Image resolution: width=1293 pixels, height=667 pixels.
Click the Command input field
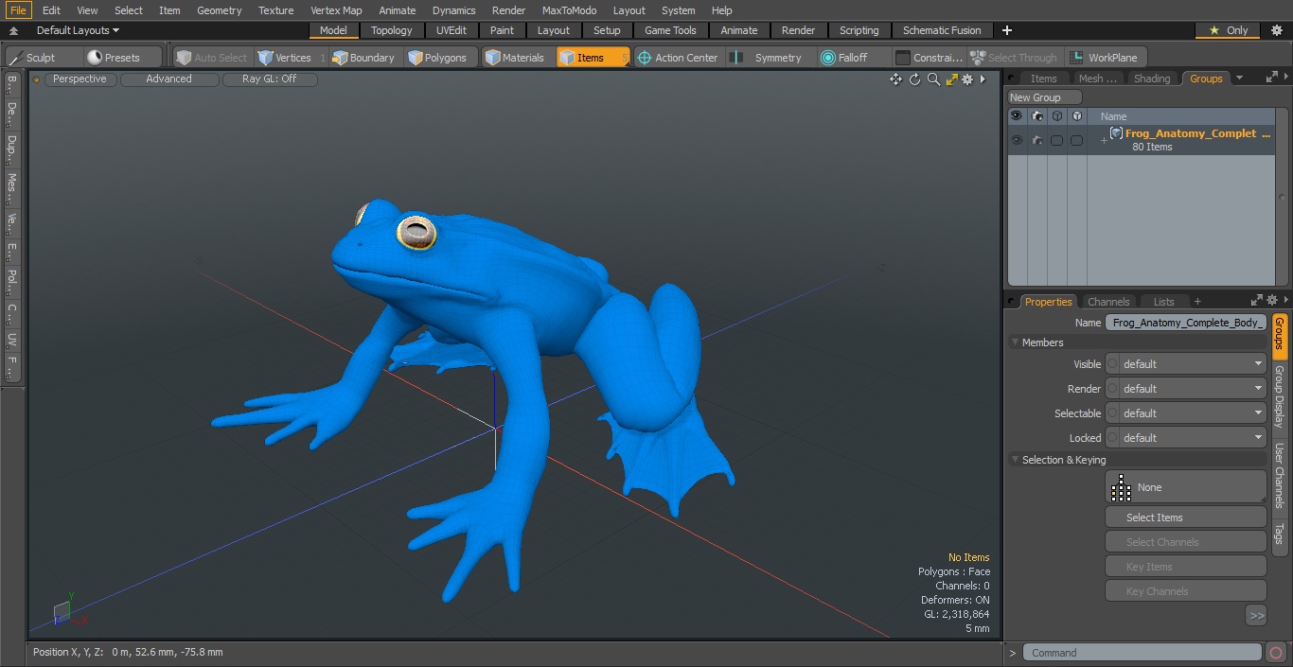coord(1142,653)
